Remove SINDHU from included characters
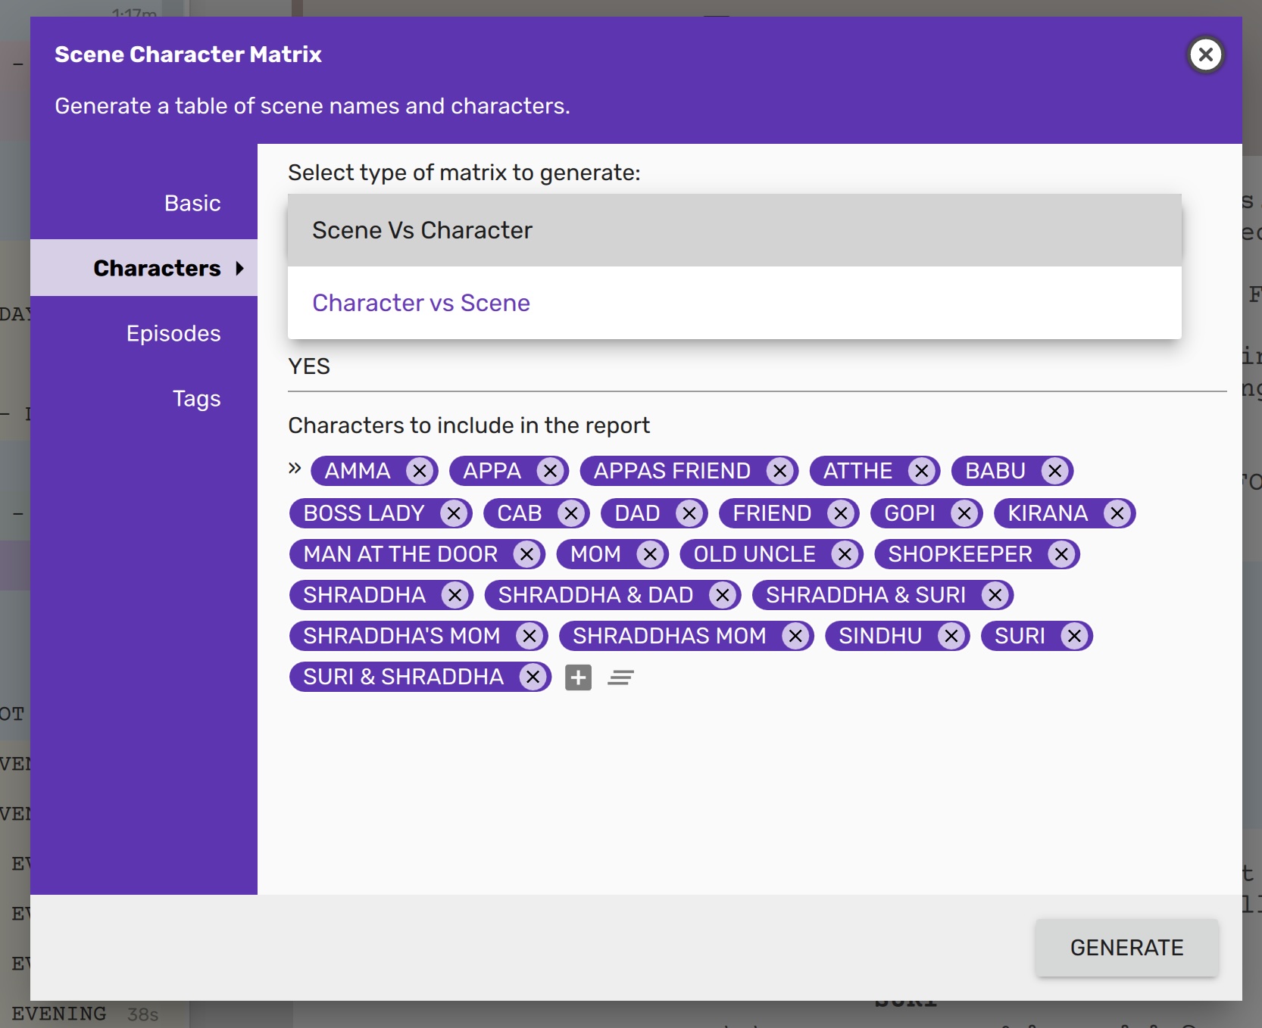 pos(951,636)
